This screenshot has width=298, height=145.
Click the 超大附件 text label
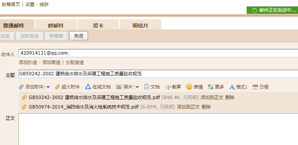tap(71, 87)
